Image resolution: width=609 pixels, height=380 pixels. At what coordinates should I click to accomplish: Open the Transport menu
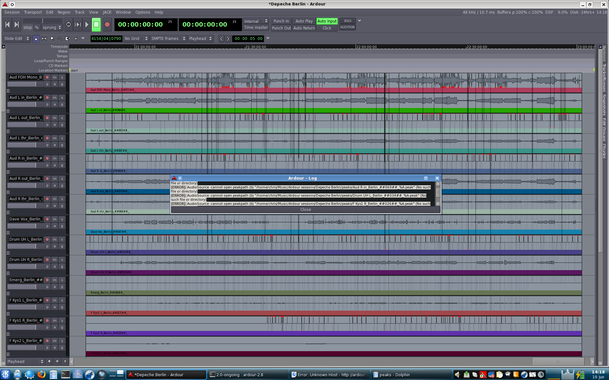(33, 12)
